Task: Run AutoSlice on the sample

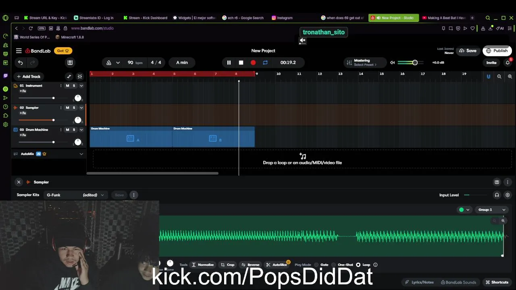Action: 277,265
